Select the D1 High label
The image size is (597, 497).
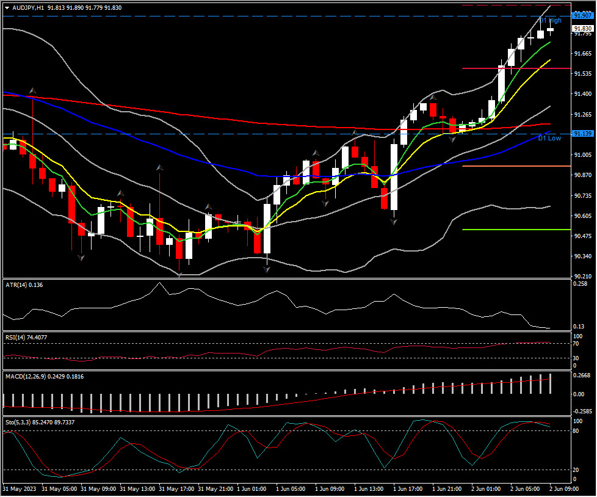point(551,21)
